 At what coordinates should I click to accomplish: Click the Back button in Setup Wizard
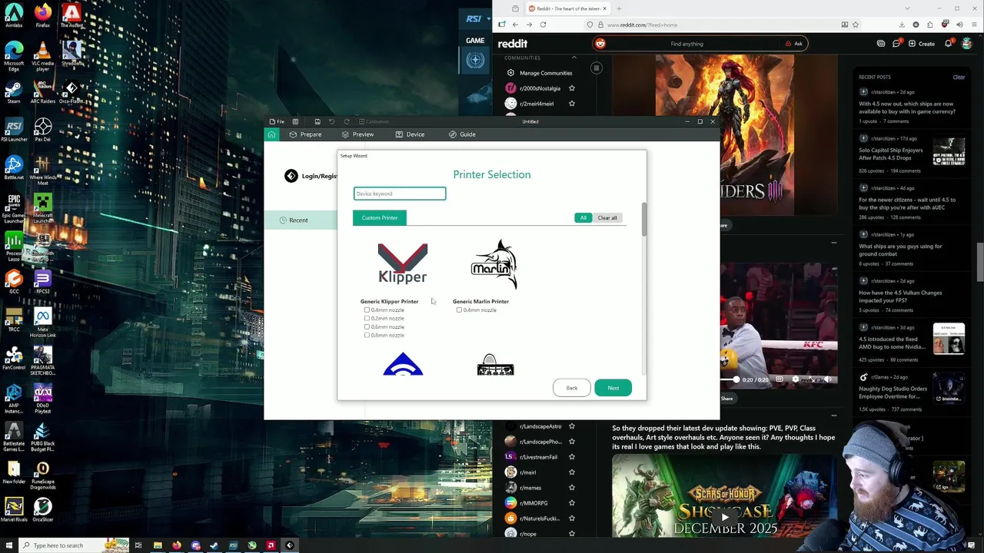[571, 388]
